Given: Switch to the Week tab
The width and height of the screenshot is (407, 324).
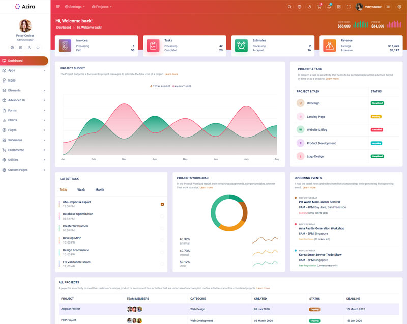Looking at the screenshot, I should coord(81,190).
